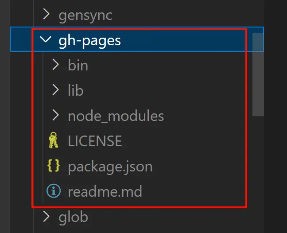Image resolution: width=287 pixels, height=233 pixels.
Task: Click the LICENSE key icon
Action: [53, 140]
